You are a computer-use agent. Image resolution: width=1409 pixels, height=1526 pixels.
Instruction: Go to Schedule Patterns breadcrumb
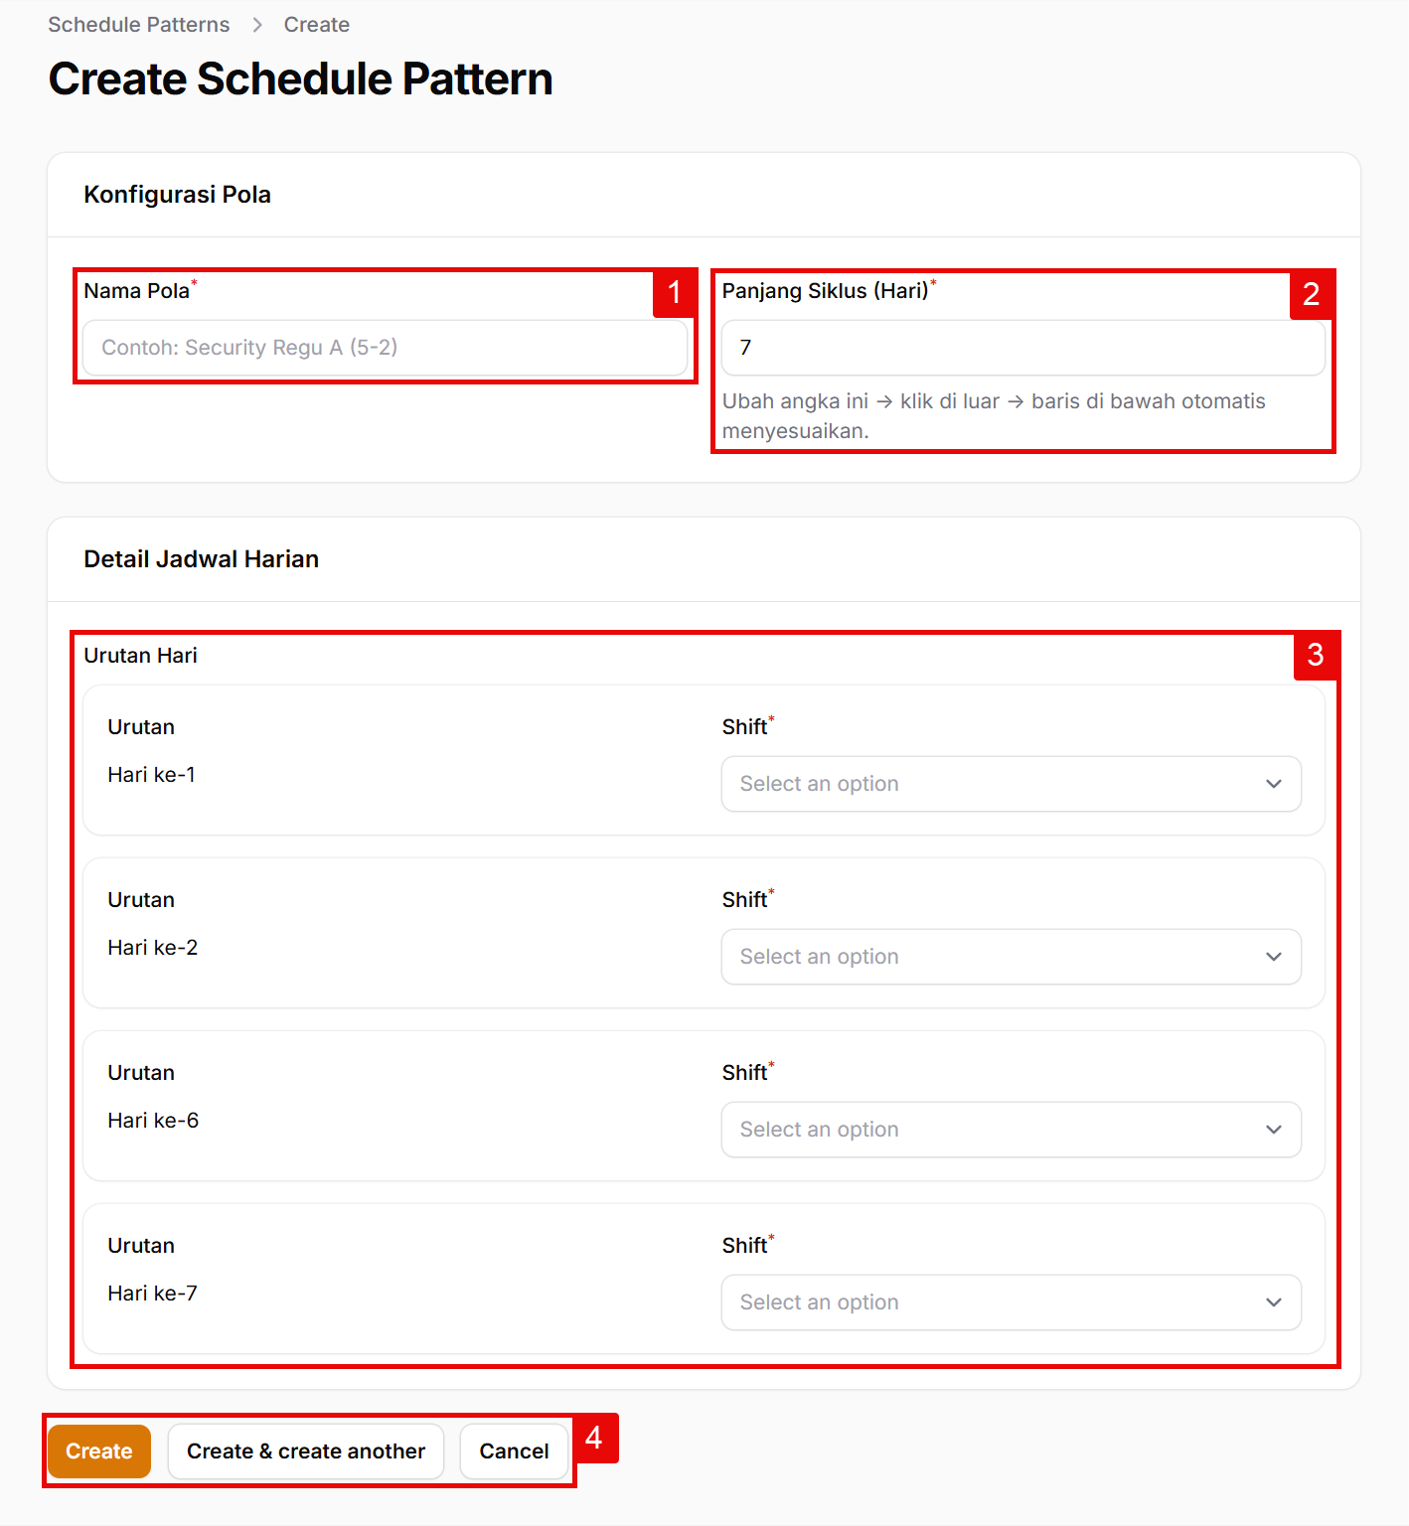(x=138, y=25)
